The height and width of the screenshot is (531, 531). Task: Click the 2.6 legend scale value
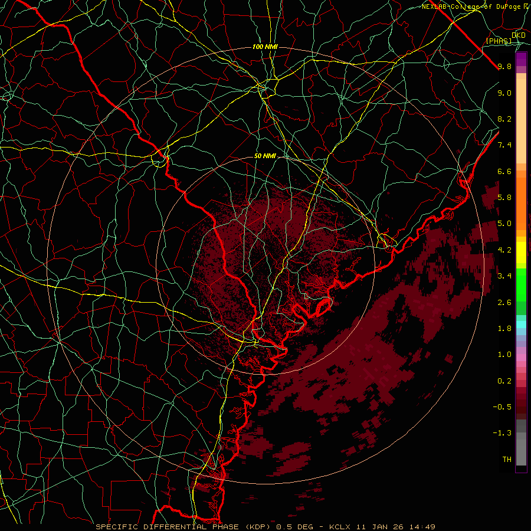click(504, 303)
